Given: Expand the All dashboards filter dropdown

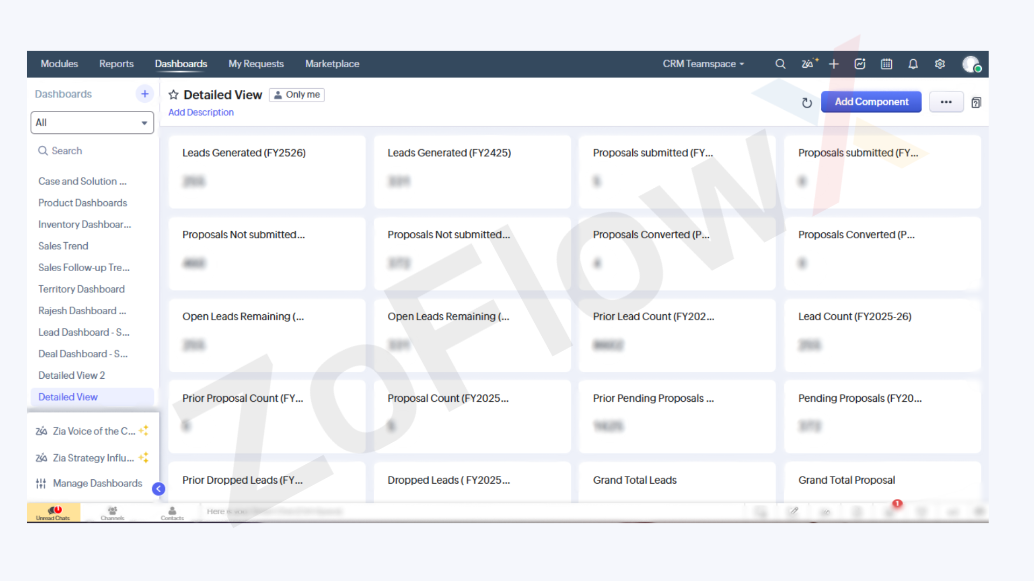Looking at the screenshot, I should click(92, 123).
